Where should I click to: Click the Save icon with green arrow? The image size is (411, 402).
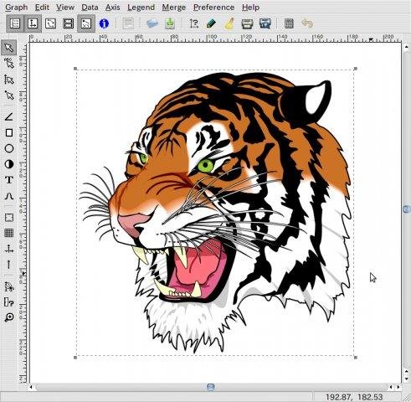click(x=170, y=23)
